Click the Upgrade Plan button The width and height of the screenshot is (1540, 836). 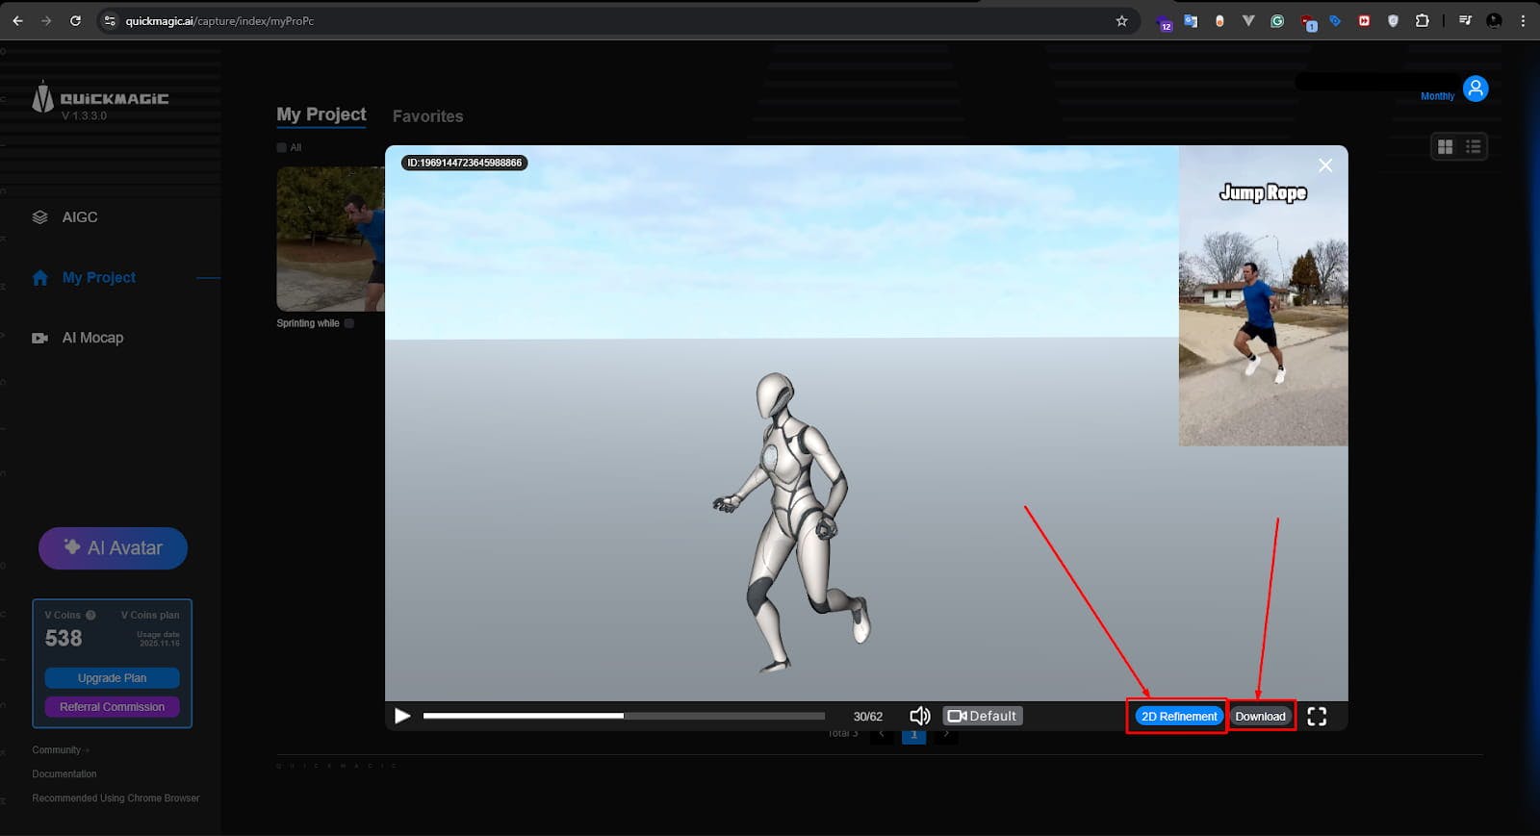112,678
